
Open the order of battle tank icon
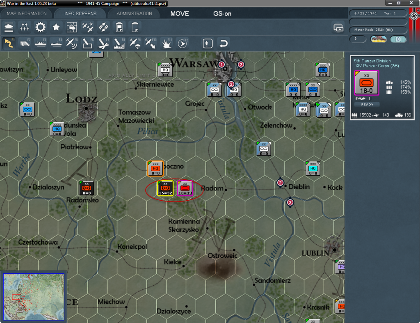click(x=9, y=27)
